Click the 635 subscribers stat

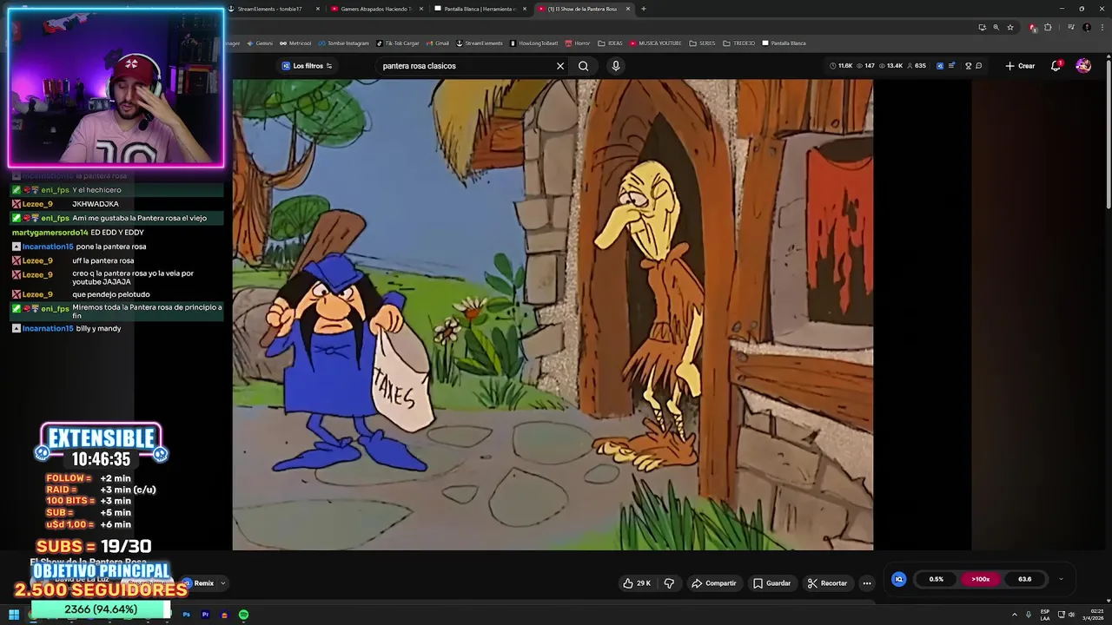pyautogui.click(x=916, y=66)
